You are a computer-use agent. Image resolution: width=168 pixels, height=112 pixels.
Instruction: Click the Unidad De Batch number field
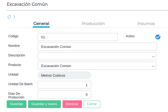(64, 85)
